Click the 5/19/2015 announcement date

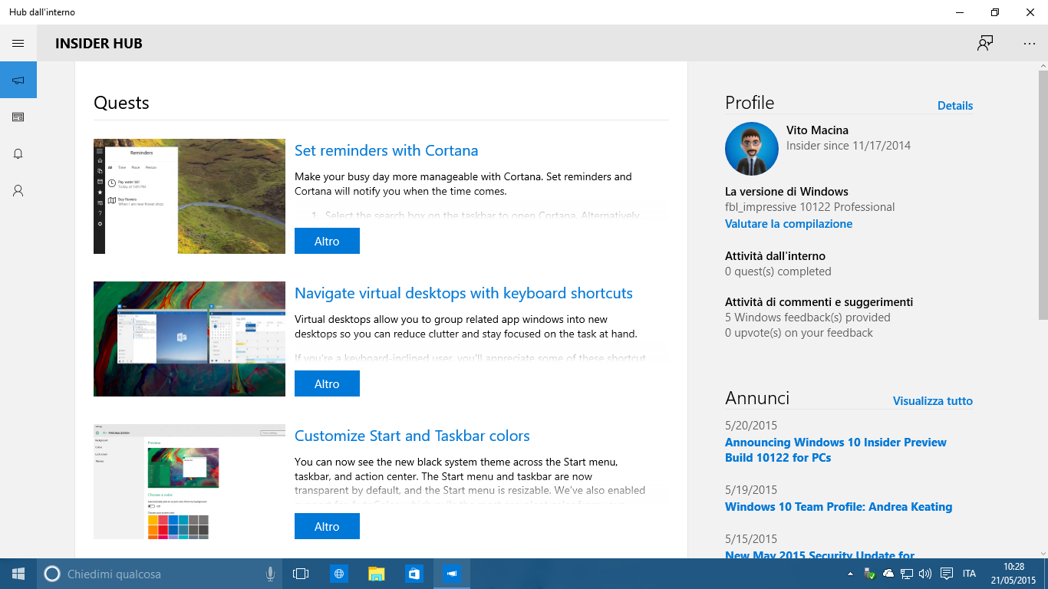click(751, 490)
